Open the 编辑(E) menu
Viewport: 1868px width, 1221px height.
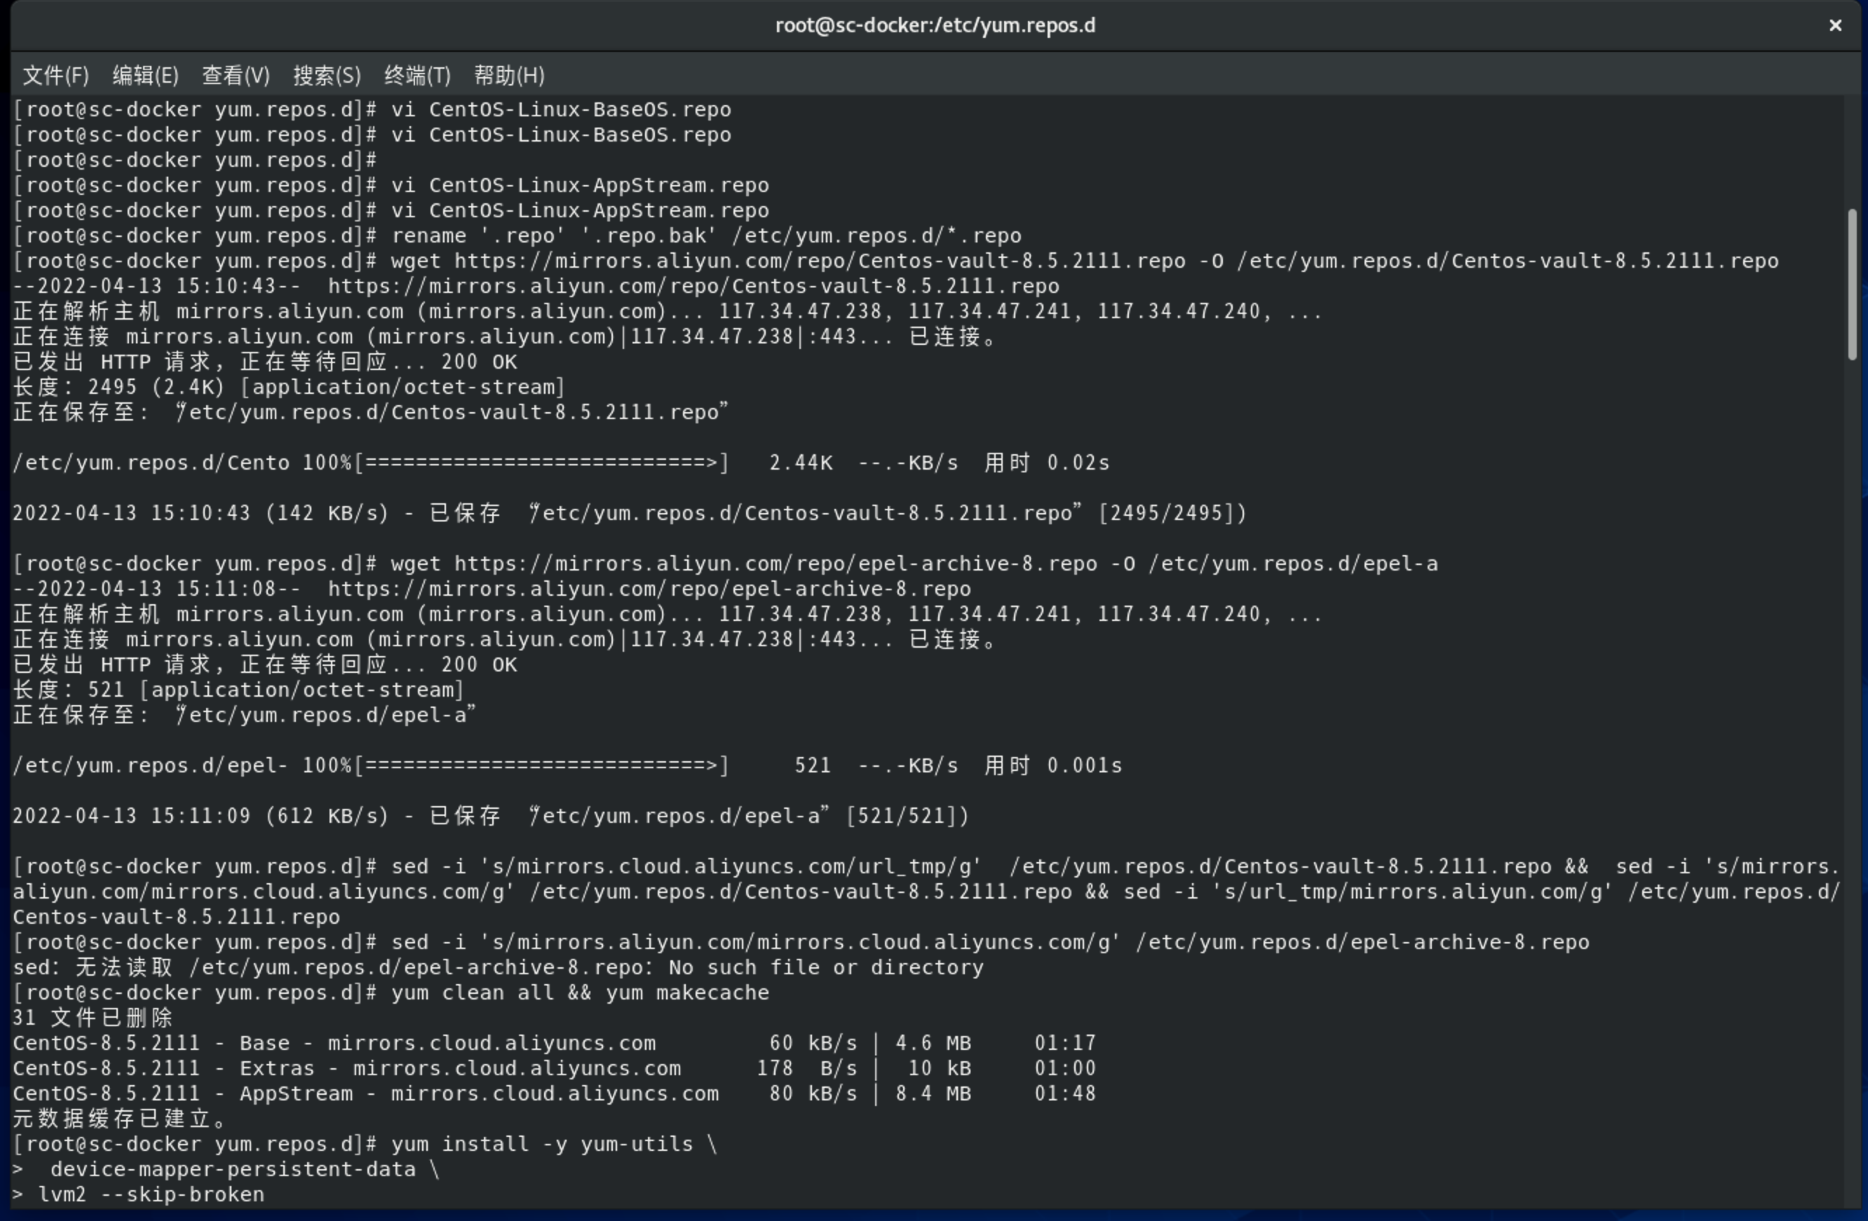[x=145, y=75]
